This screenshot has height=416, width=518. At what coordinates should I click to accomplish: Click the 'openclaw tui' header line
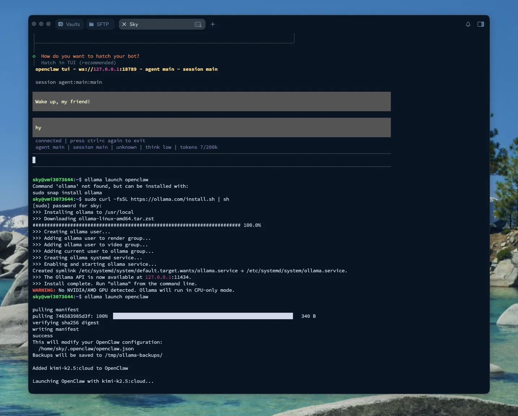[126, 69]
